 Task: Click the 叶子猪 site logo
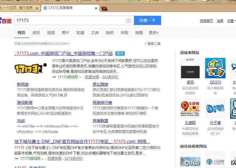pyautogui.click(x=215, y=109)
